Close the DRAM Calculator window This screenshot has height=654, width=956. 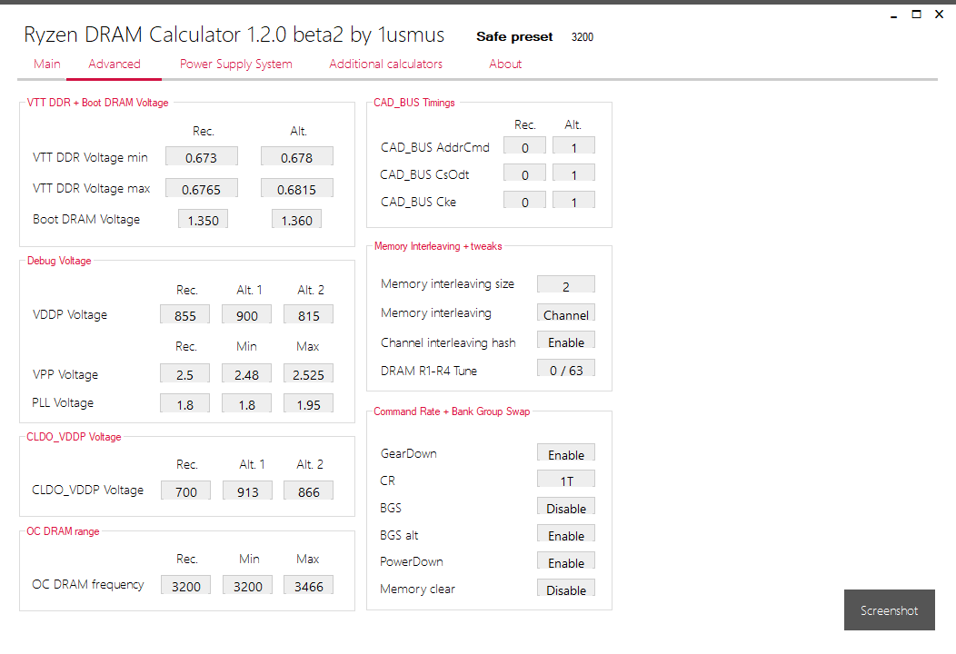pyautogui.click(x=939, y=14)
